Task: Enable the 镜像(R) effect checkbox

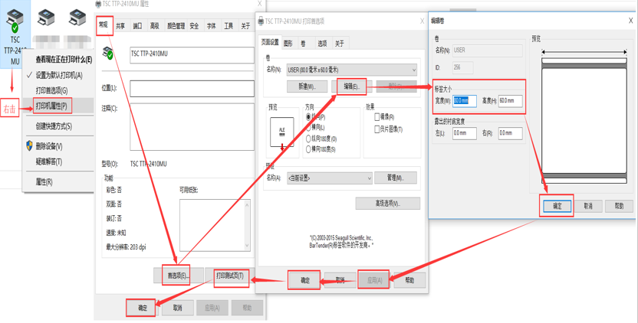Action: click(x=377, y=118)
